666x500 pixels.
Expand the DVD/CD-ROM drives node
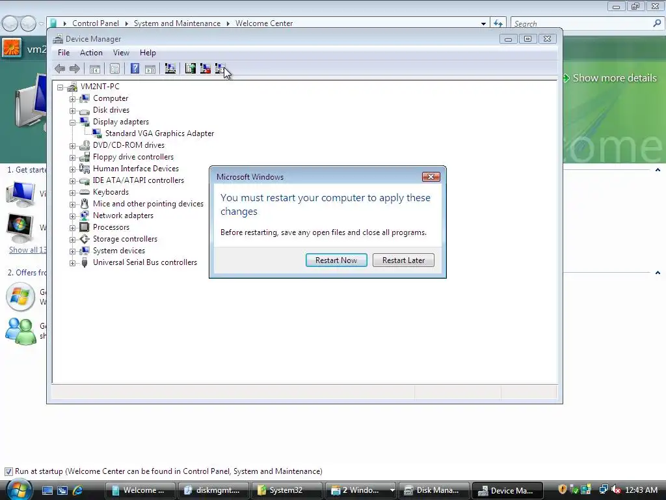coord(73,146)
